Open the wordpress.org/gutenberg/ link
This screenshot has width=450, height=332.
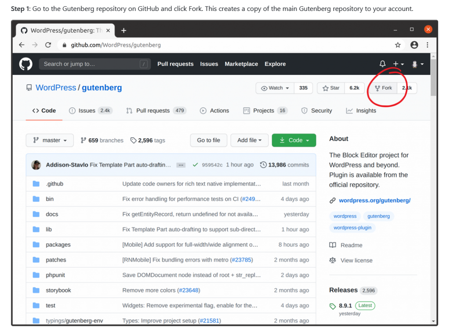tap(374, 200)
